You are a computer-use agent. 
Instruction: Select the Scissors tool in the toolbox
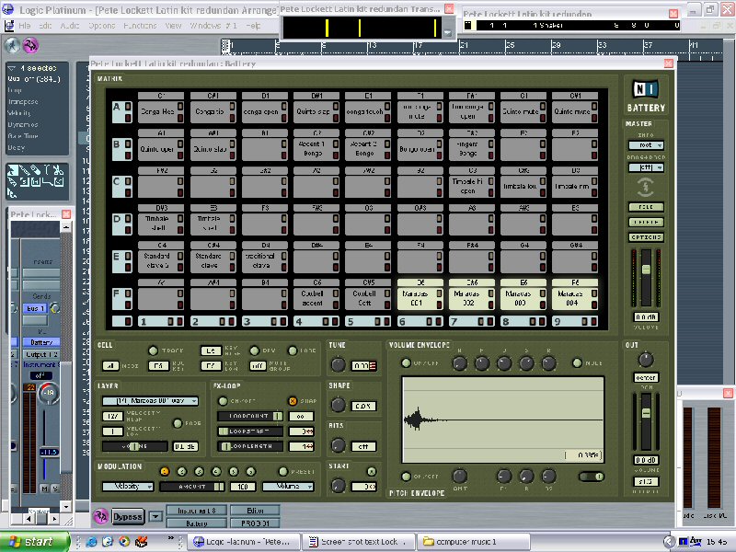(59, 171)
